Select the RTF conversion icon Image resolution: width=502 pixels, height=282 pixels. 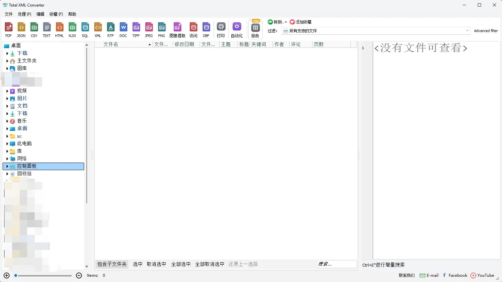pyautogui.click(x=111, y=30)
